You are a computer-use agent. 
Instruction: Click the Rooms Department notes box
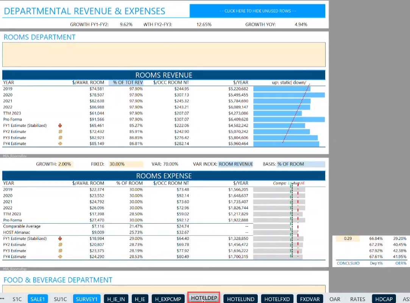pyautogui.click(x=164, y=54)
